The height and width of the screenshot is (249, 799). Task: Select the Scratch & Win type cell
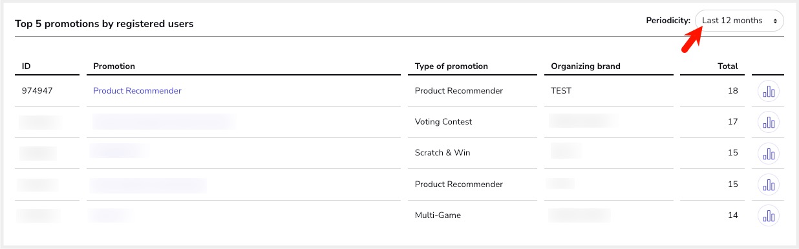tap(443, 153)
